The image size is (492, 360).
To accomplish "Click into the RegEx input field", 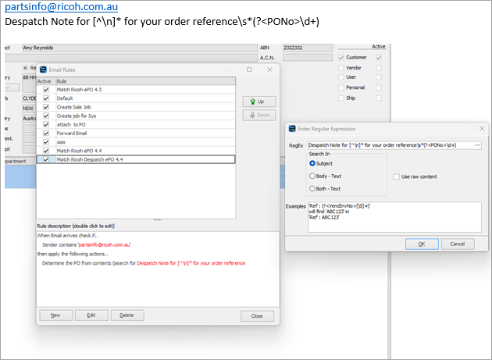I will 389,144.
